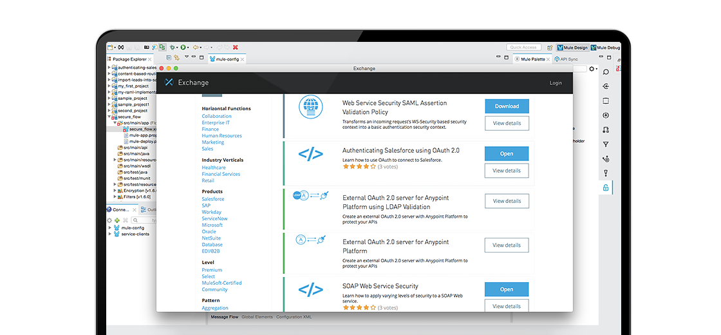Expand mule-config in Connections panel
Screen dimensions: 721x335
tap(109, 228)
